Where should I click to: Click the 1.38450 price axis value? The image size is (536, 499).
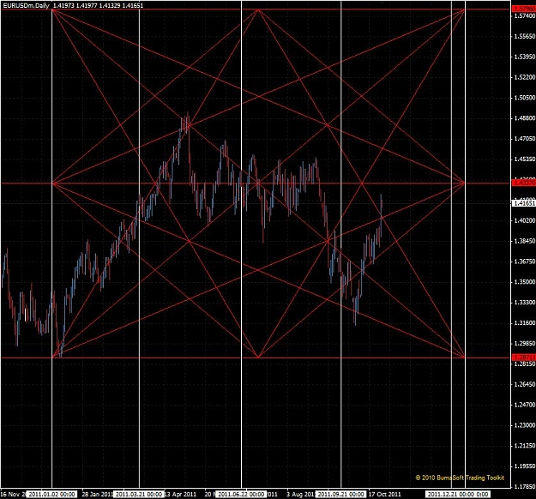pyautogui.click(x=525, y=241)
